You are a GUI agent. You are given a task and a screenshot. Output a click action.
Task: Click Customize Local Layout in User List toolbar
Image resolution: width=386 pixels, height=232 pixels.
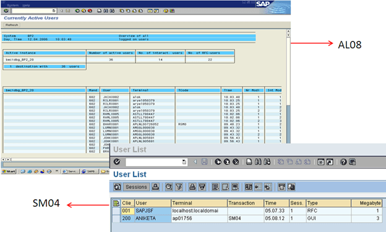pos(352,162)
